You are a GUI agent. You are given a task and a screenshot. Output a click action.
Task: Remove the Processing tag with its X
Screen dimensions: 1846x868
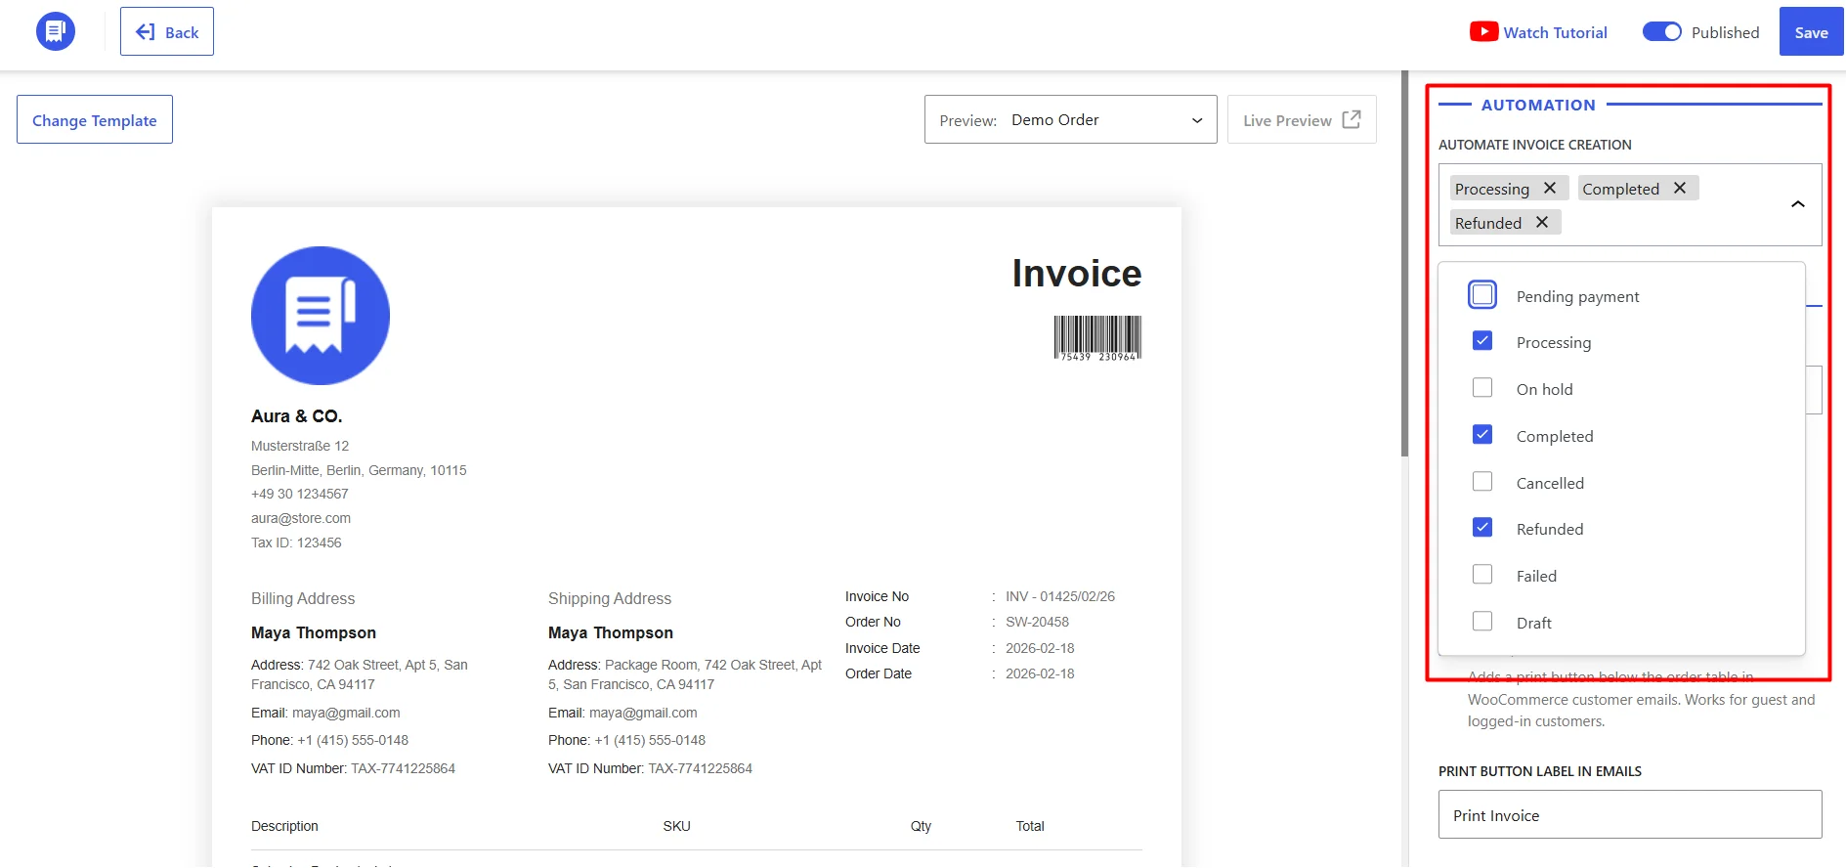pyautogui.click(x=1550, y=188)
